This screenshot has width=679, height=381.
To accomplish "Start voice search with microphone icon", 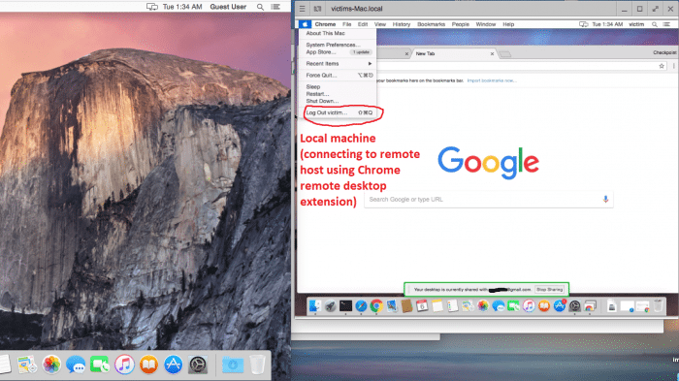I will 605,199.
